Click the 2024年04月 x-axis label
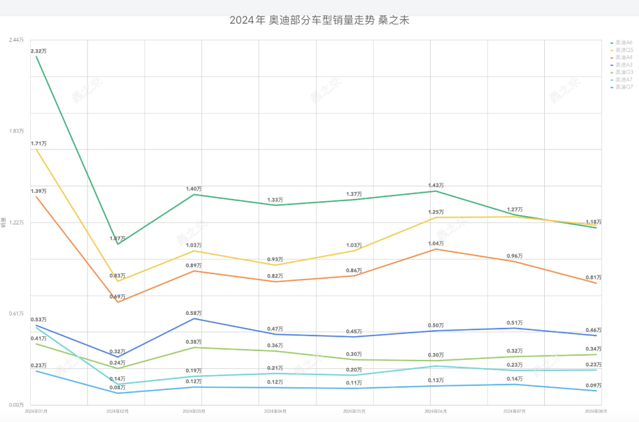The height and width of the screenshot is (422, 639). coord(275,411)
